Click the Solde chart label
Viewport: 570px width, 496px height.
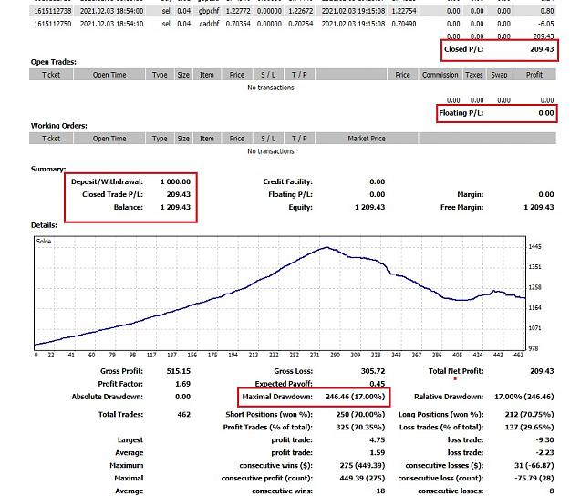point(44,242)
